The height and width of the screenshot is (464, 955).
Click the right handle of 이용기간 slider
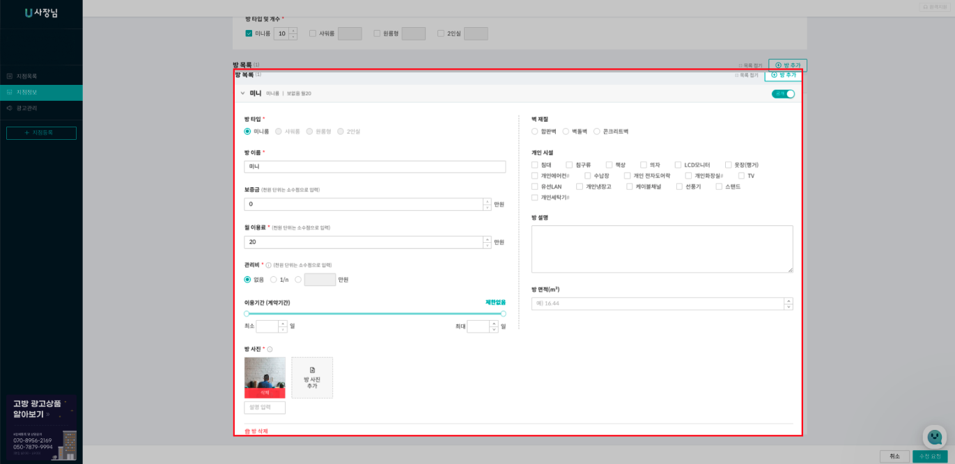coord(504,314)
